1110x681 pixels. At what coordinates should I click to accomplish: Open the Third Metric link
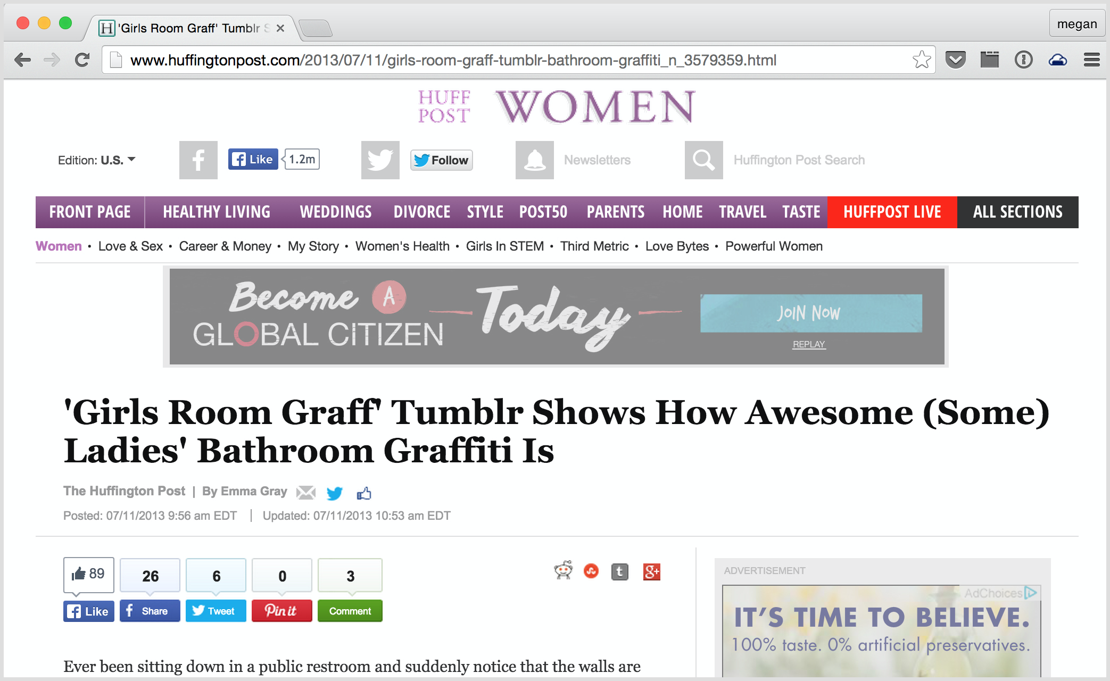594,246
